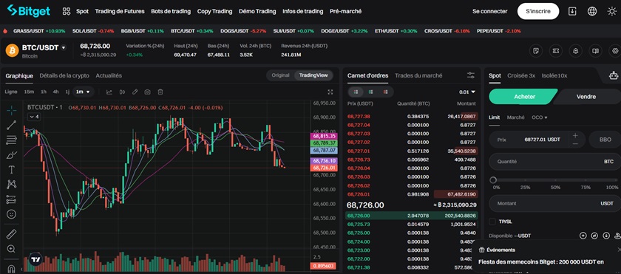Increase price with the plus stepper
This screenshot has height=274, width=621.
coord(575,136)
